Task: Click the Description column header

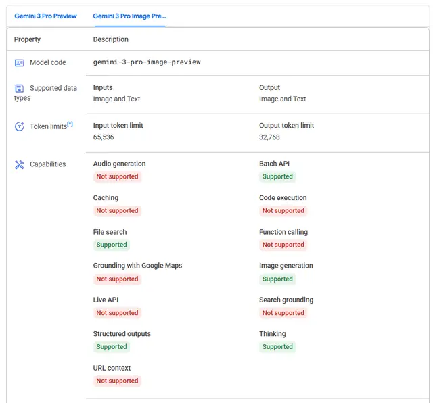Action: tap(111, 39)
